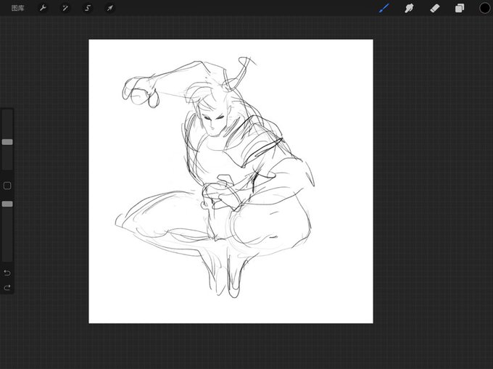This screenshot has width=493, height=369.
Task: Select the Smudge finger tool
Action: point(409,8)
